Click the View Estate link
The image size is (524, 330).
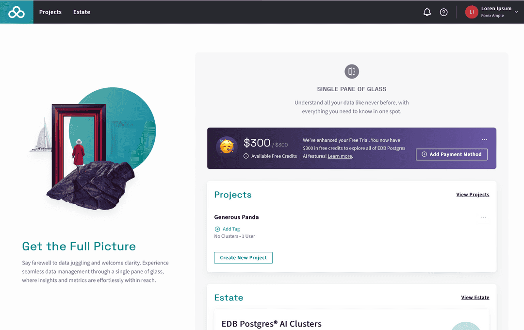click(475, 297)
